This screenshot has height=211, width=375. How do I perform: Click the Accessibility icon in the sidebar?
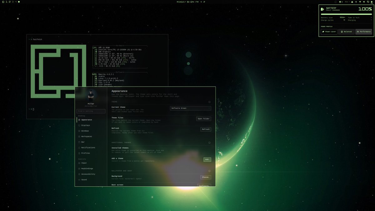tap(79, 174)
